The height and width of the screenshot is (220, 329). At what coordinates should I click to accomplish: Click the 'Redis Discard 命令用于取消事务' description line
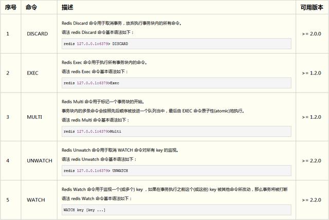122,23
